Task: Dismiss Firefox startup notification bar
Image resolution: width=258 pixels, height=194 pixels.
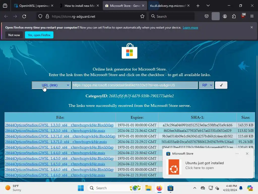Action: coord(252,27)
